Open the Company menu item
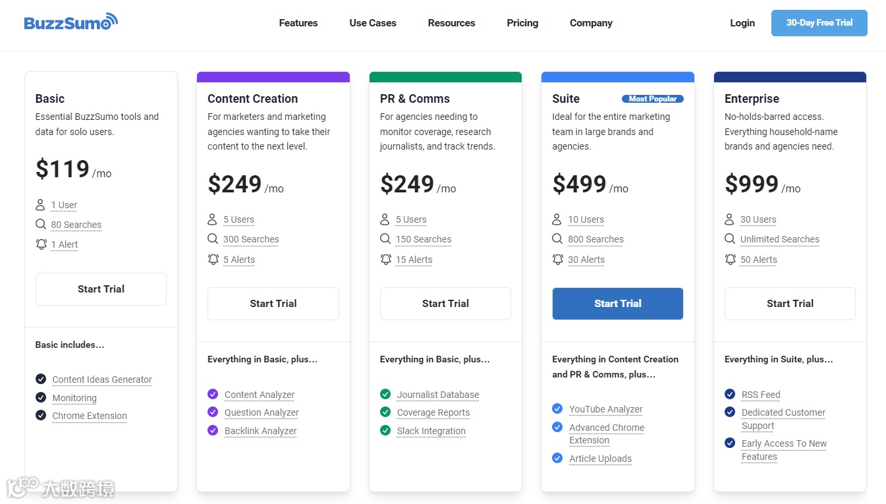The image size is (886, 504). point(591,23)
